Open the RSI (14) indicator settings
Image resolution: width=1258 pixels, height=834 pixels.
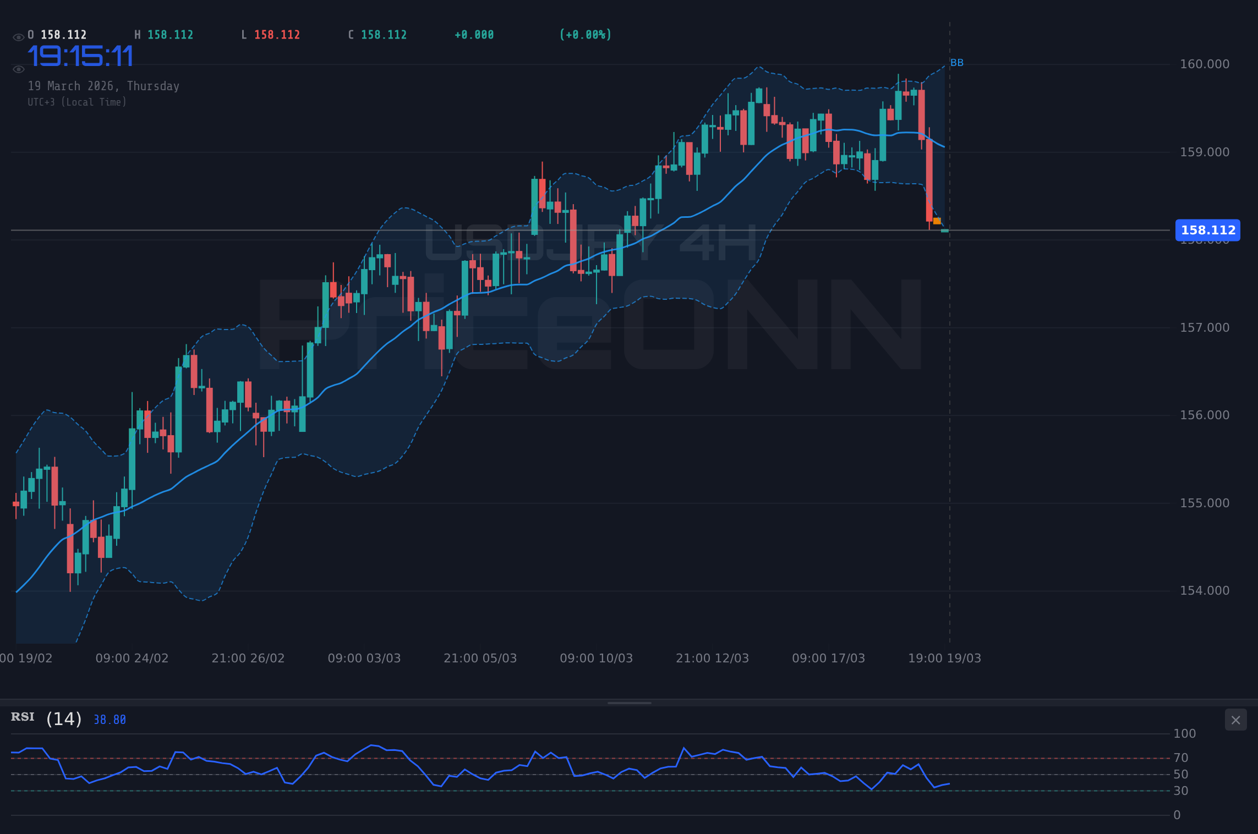[63, 718]
